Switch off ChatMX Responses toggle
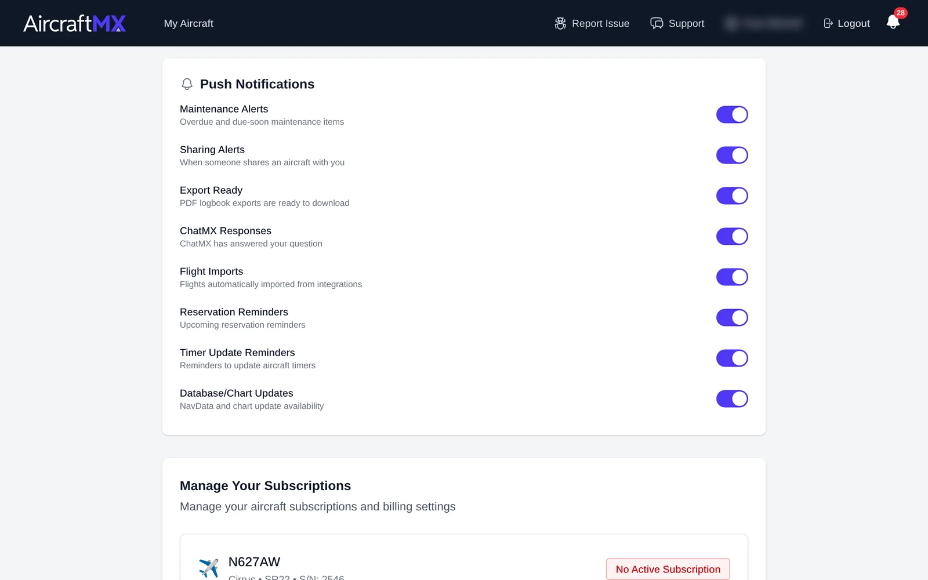The height and width of the screenshot is (580, 928). click(x=732, y=237)
